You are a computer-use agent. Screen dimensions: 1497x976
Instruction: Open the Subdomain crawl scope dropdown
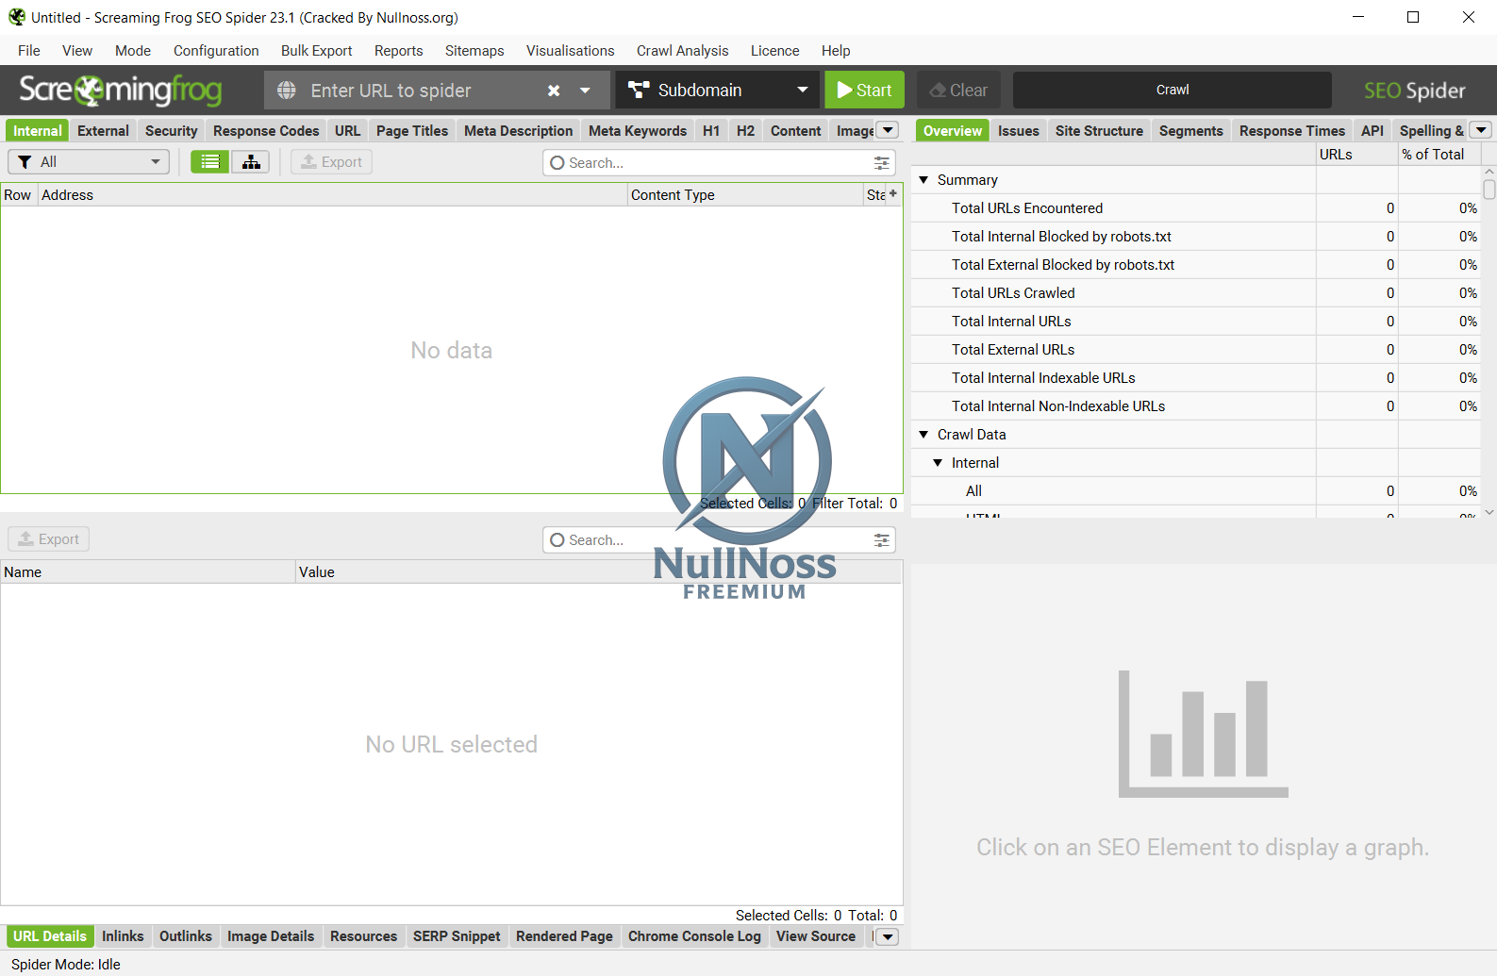[718, 91]
